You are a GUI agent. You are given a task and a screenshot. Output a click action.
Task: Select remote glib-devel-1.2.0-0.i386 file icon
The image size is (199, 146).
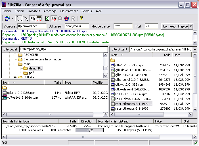pos(113,70)
